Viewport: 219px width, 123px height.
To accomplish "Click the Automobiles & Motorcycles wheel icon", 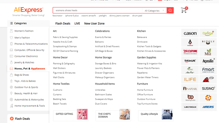I will 11,100.
